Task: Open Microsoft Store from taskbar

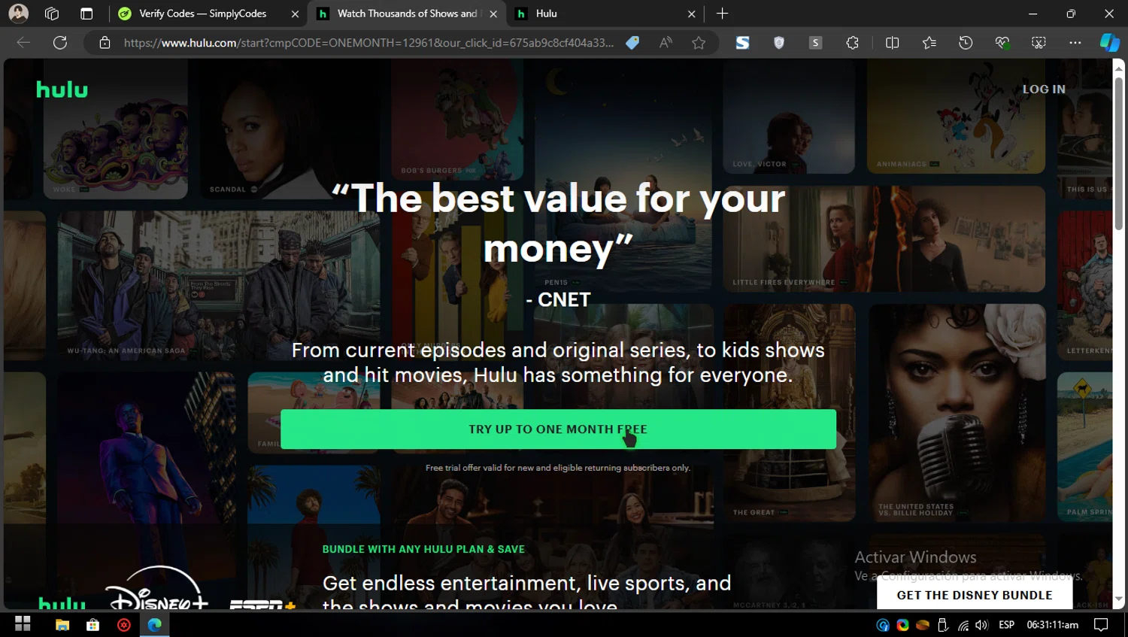Action: tap(93, 624)
